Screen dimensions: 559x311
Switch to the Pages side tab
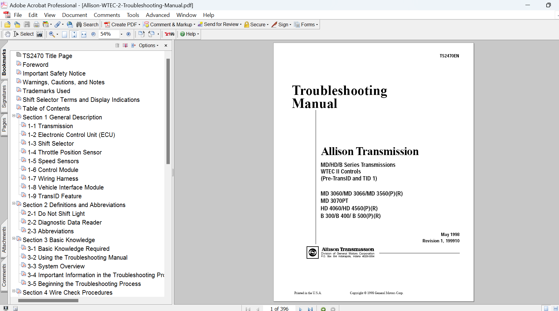point(4,125)
